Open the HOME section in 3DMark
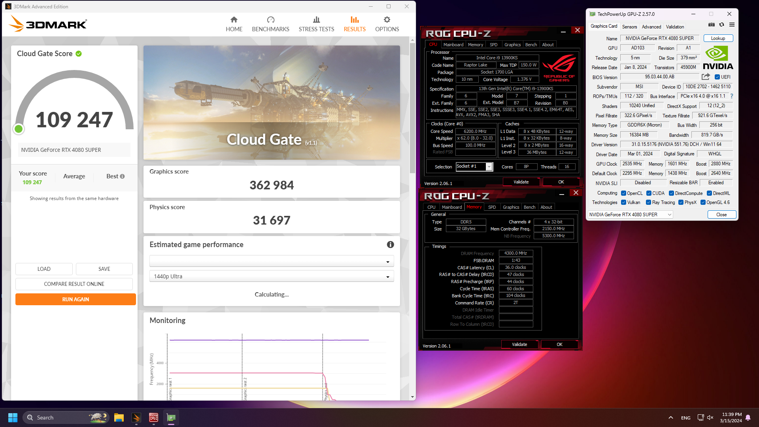The image size is (759, 427). coord(234,25)
